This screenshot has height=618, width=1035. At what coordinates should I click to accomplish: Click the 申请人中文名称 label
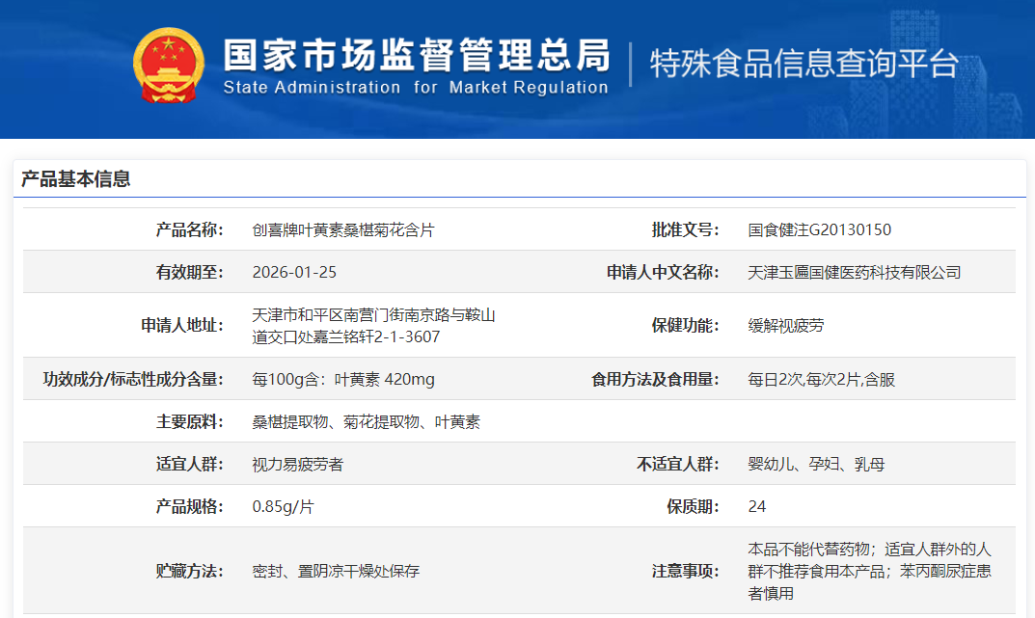[x=663, y=272]
